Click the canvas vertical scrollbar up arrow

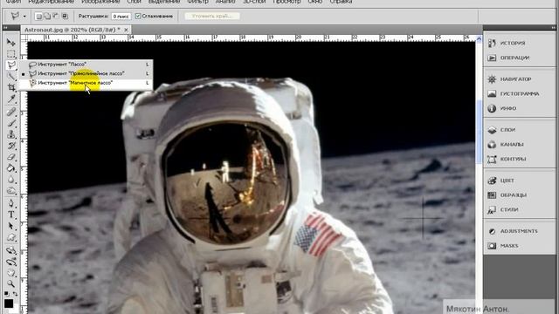(479, 39)
